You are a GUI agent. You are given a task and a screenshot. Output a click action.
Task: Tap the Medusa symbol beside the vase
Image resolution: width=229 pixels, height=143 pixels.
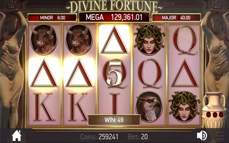(184, 106)
